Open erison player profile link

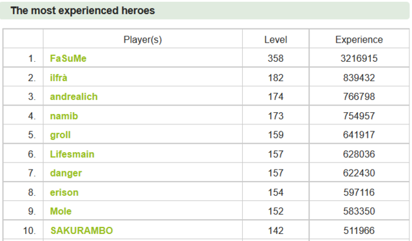[64, 193]
